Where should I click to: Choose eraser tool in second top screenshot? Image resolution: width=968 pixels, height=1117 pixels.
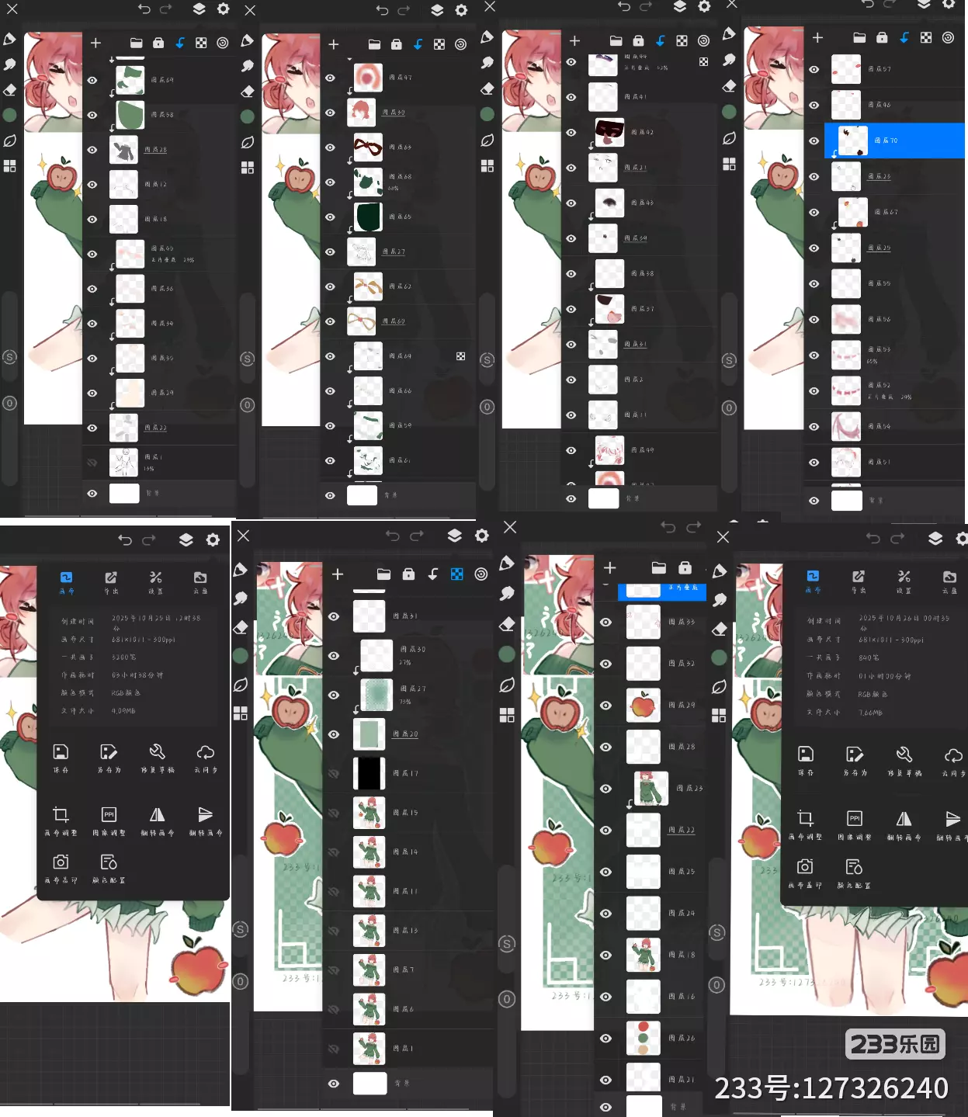[247, 91]
